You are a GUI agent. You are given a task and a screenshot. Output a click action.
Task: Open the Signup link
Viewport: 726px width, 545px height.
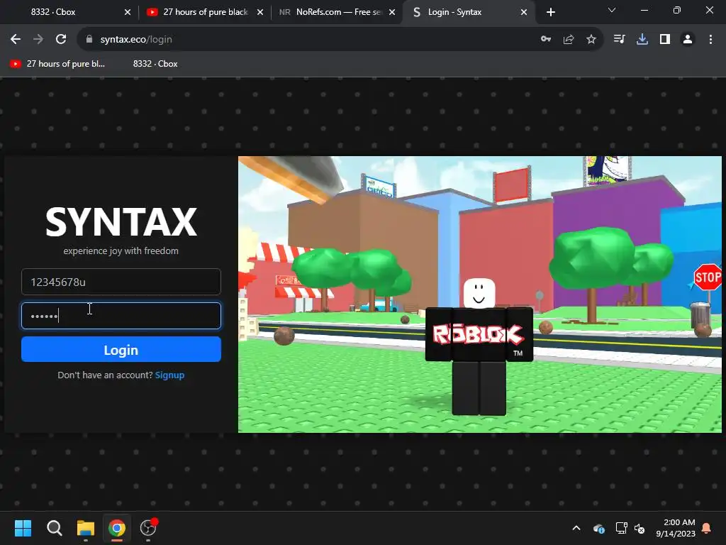click(x=169, y=375)
